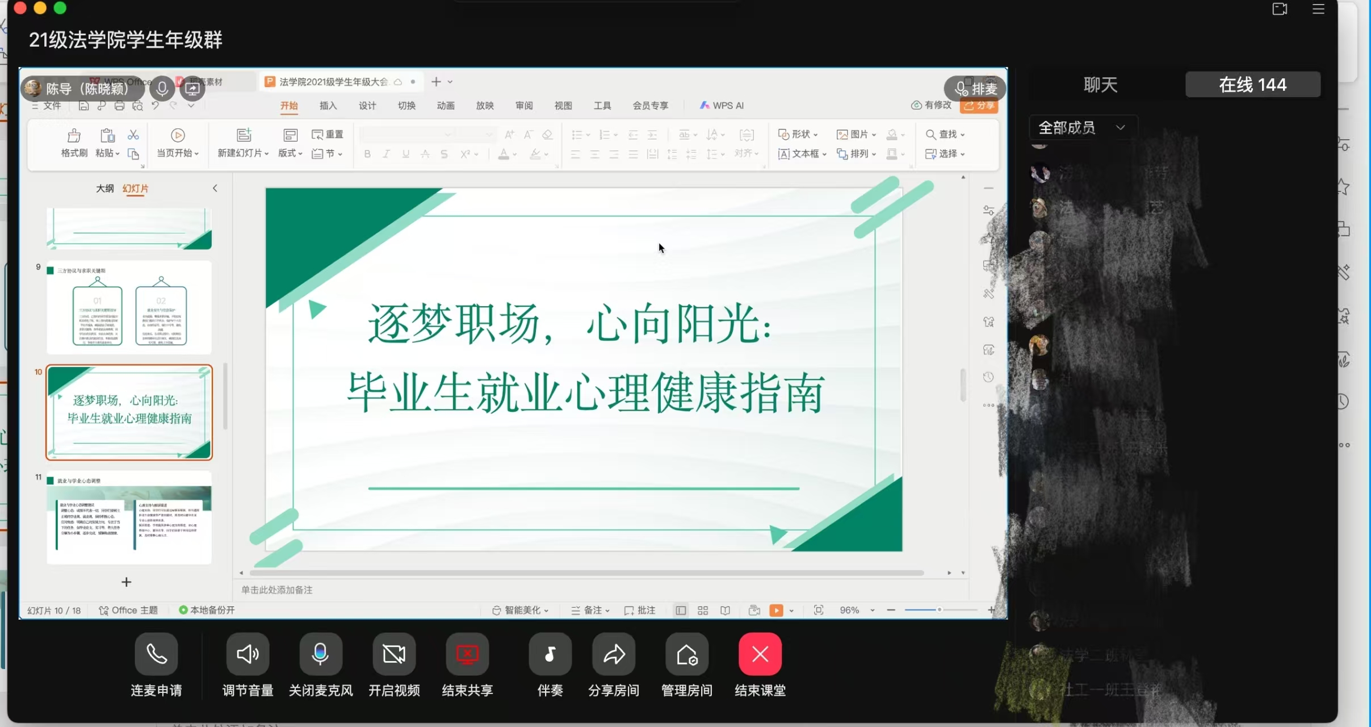The height and width of the screenshot is (727, 1371).
Task: Click the 当页开始 play icon
Action: (x=178, y=135)
